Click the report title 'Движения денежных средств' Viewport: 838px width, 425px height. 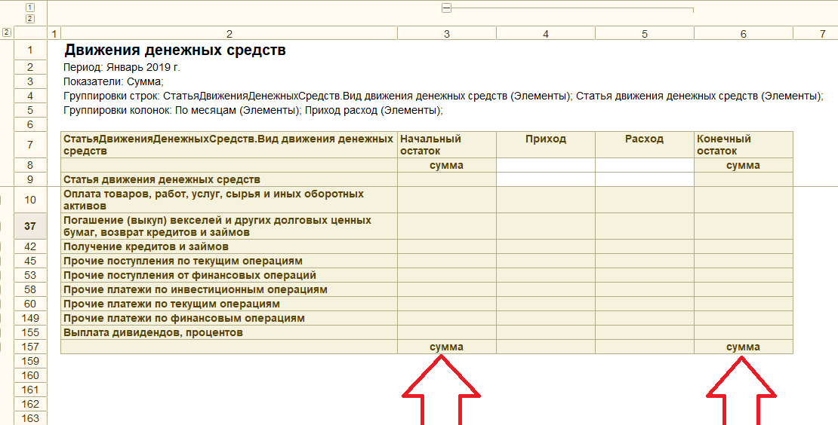(175, 50)
